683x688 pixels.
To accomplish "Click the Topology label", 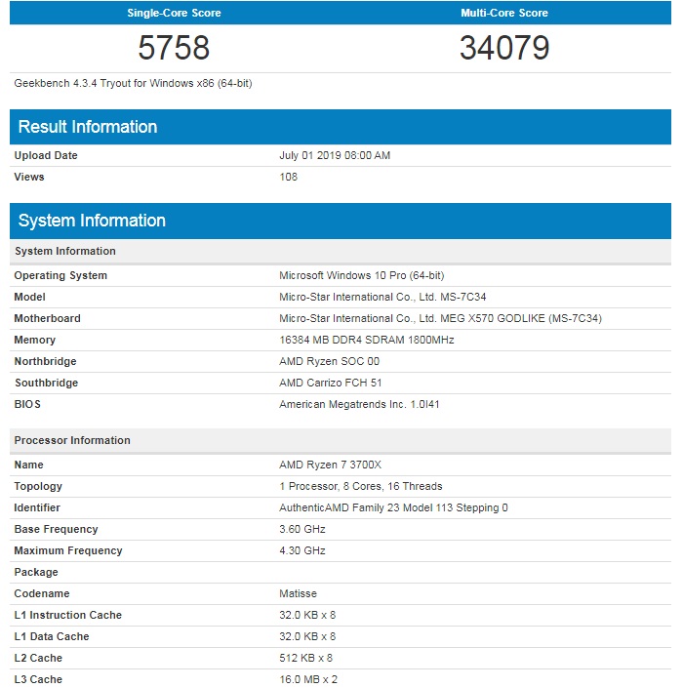I will coord(38,486).
